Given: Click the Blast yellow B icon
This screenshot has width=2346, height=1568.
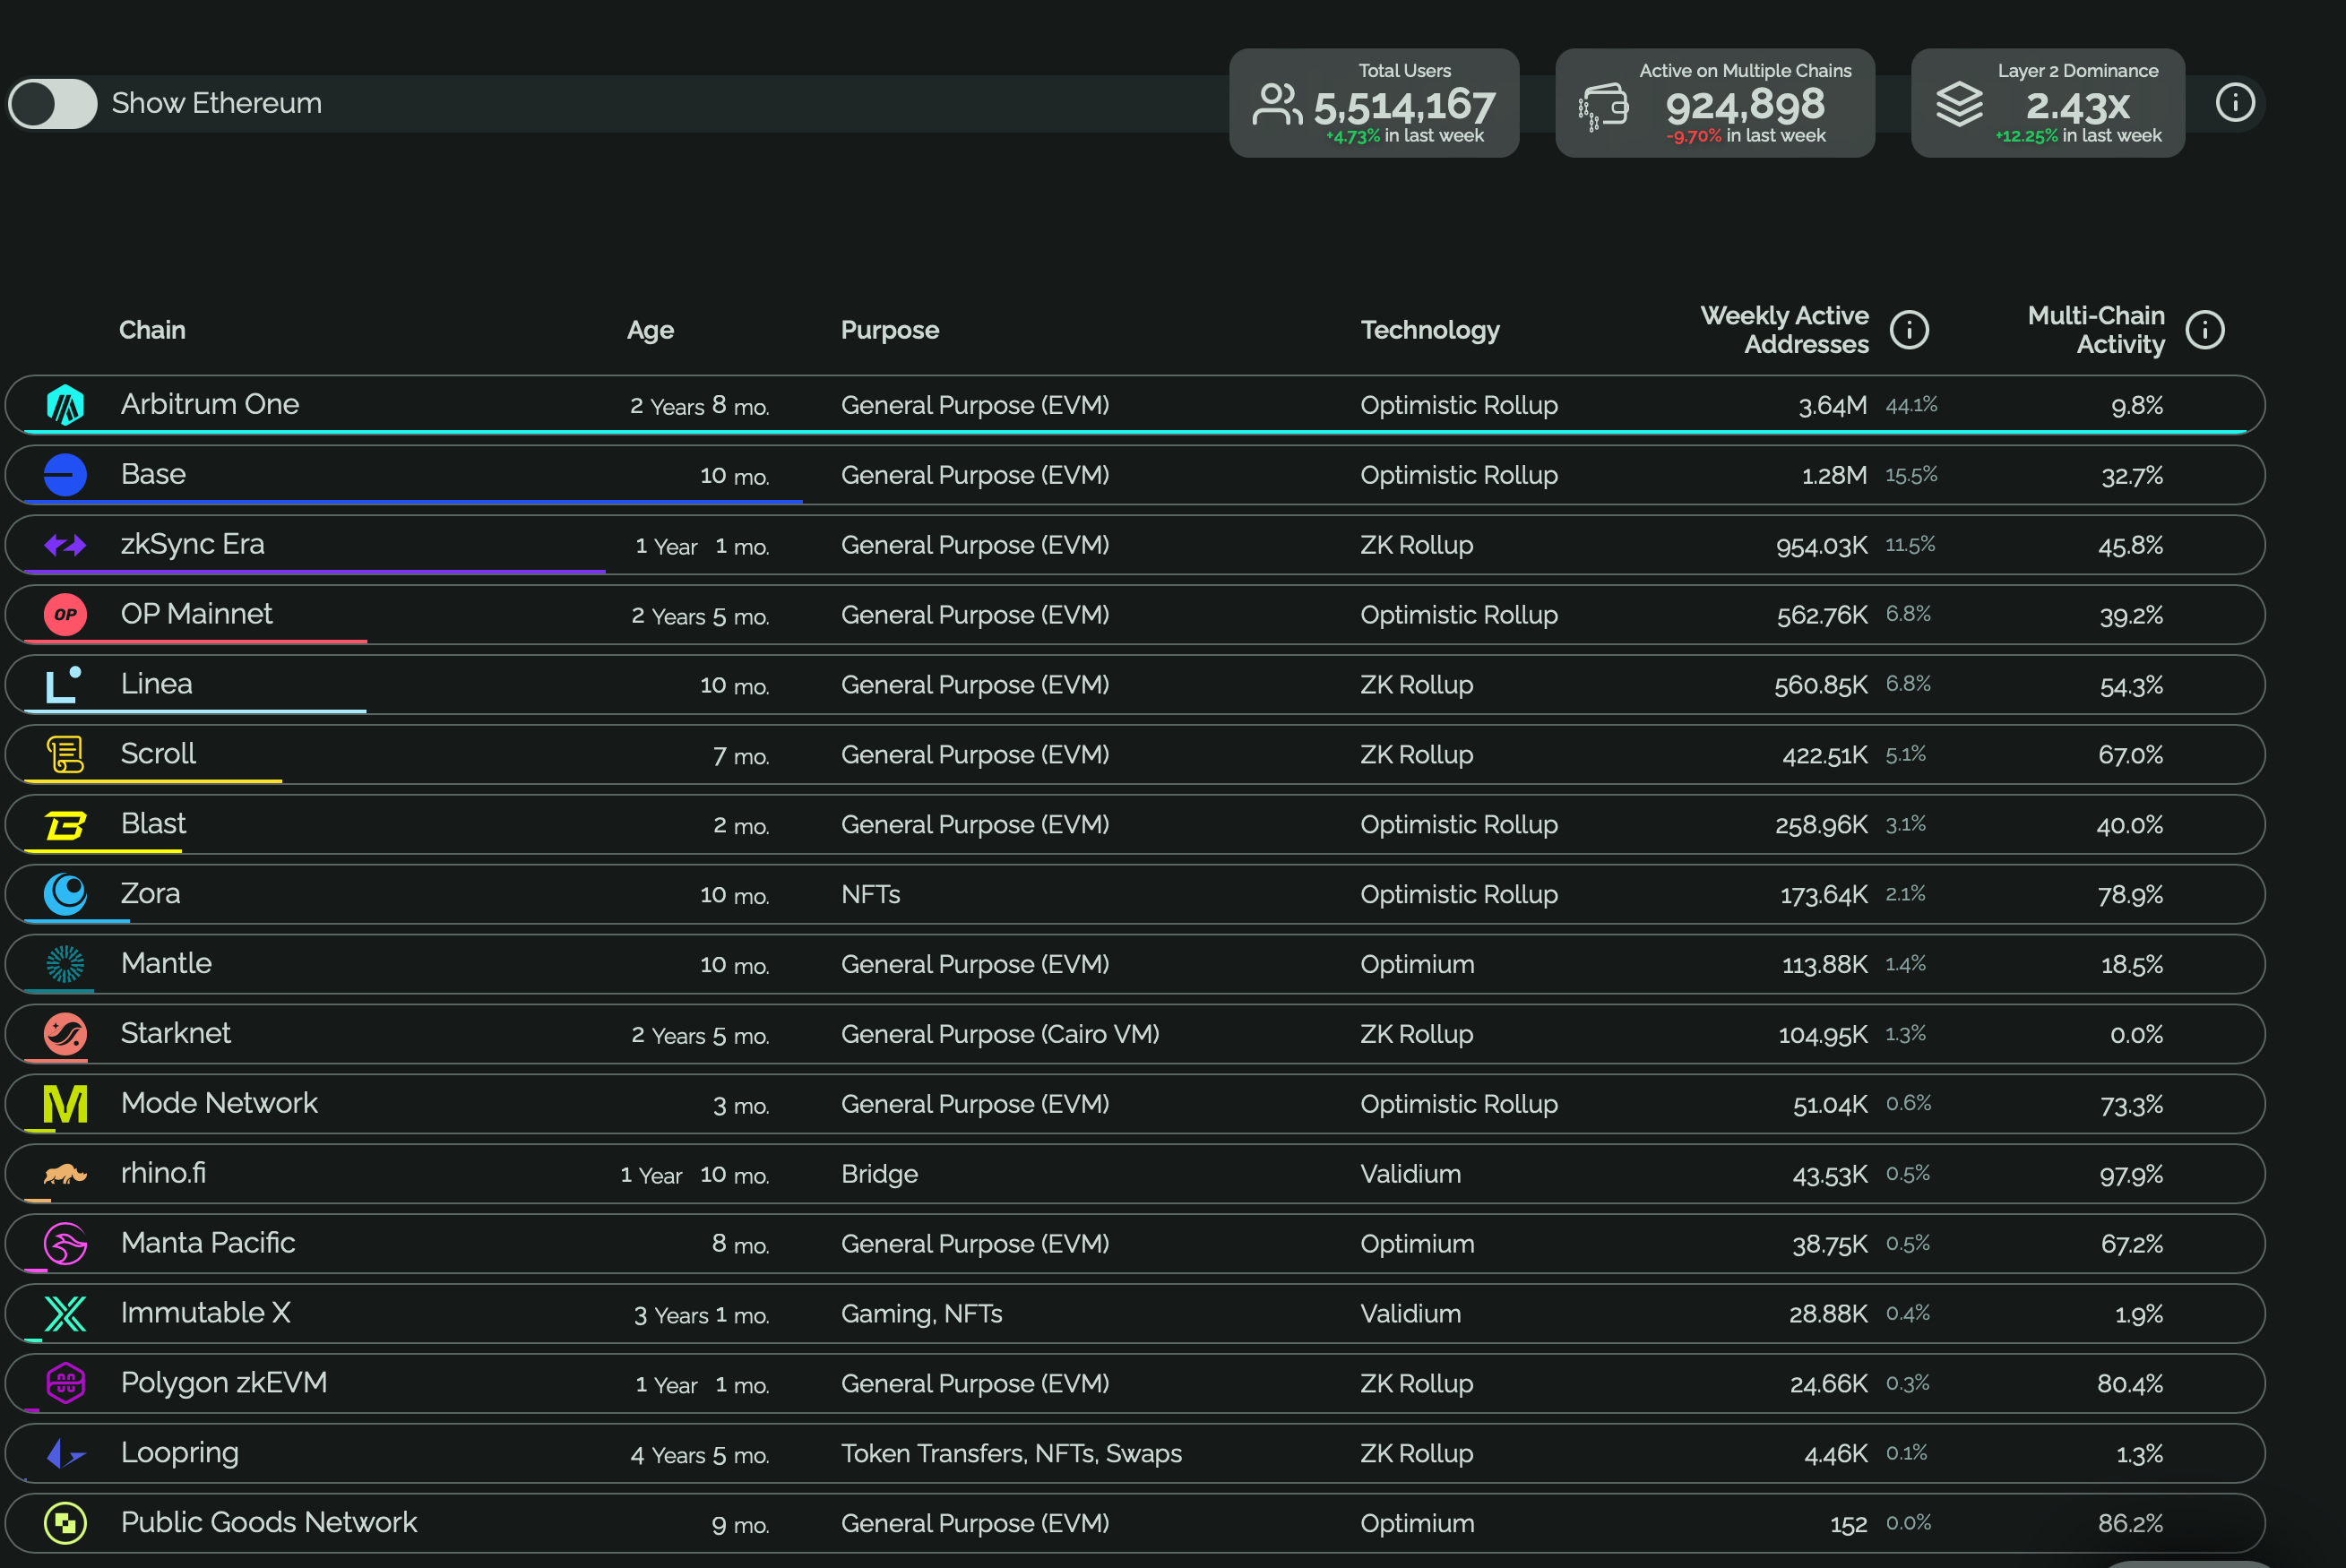Looking at the screenshot, I should [x=65, y=825].
